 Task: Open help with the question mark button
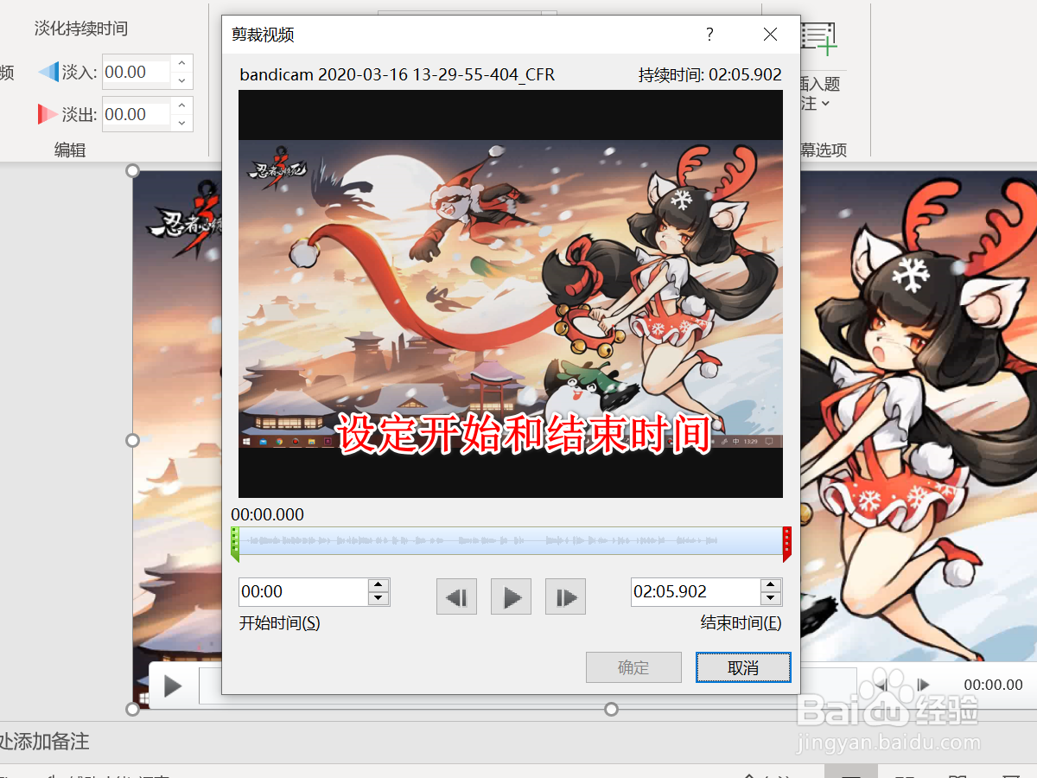point(709,35)
